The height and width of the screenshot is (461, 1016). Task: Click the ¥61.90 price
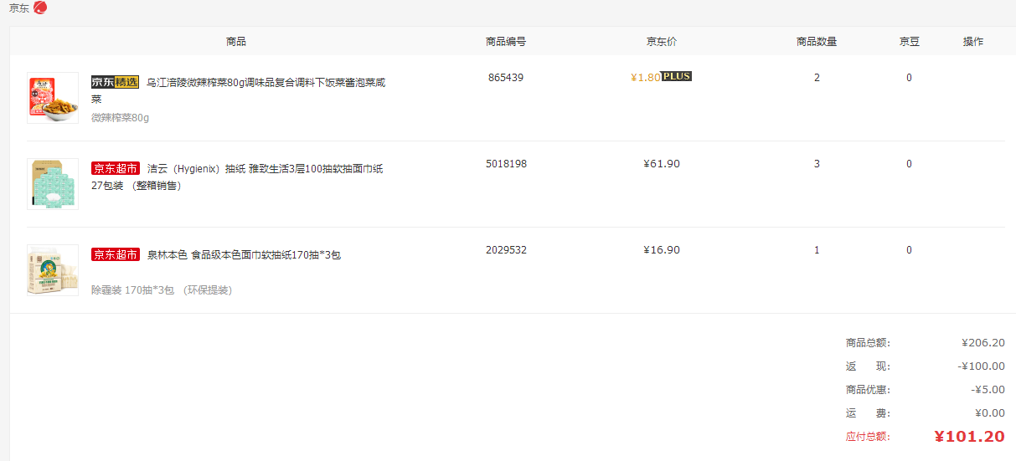coord(662,163)
